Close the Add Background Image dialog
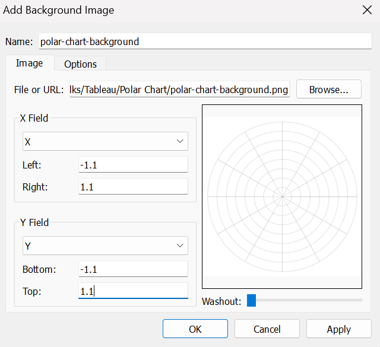The height and width of the screenshot is (347, 380). (x=367, y=10)
